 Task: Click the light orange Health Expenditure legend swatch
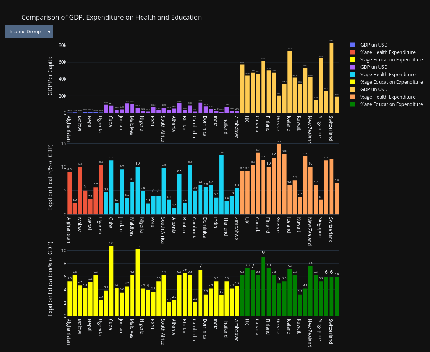point(353,97)
